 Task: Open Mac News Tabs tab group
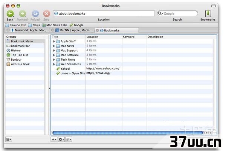[x=55, y=25]
